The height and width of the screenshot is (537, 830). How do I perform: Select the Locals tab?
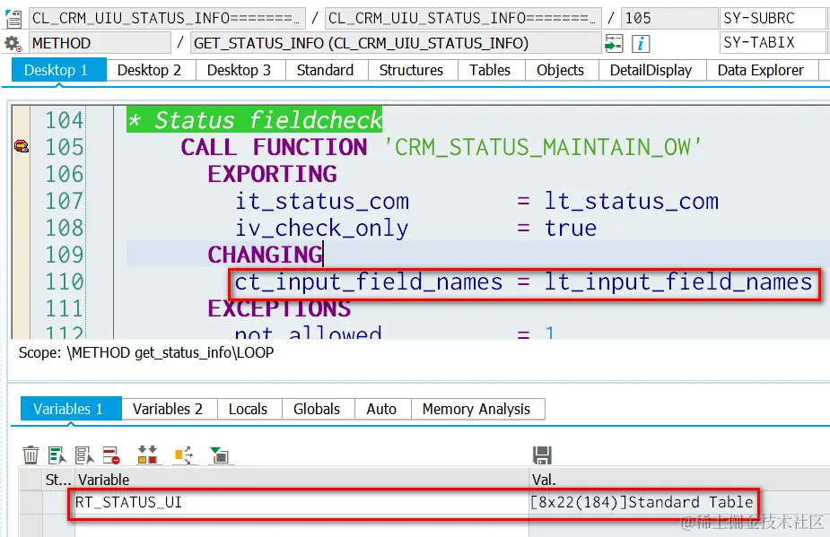point(248,409)
